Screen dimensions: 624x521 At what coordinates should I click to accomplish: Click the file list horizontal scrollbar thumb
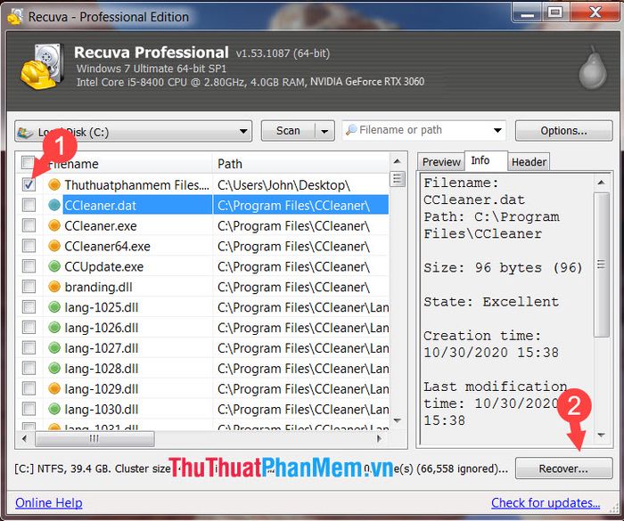pyautogui.click(x=94, y=439)
